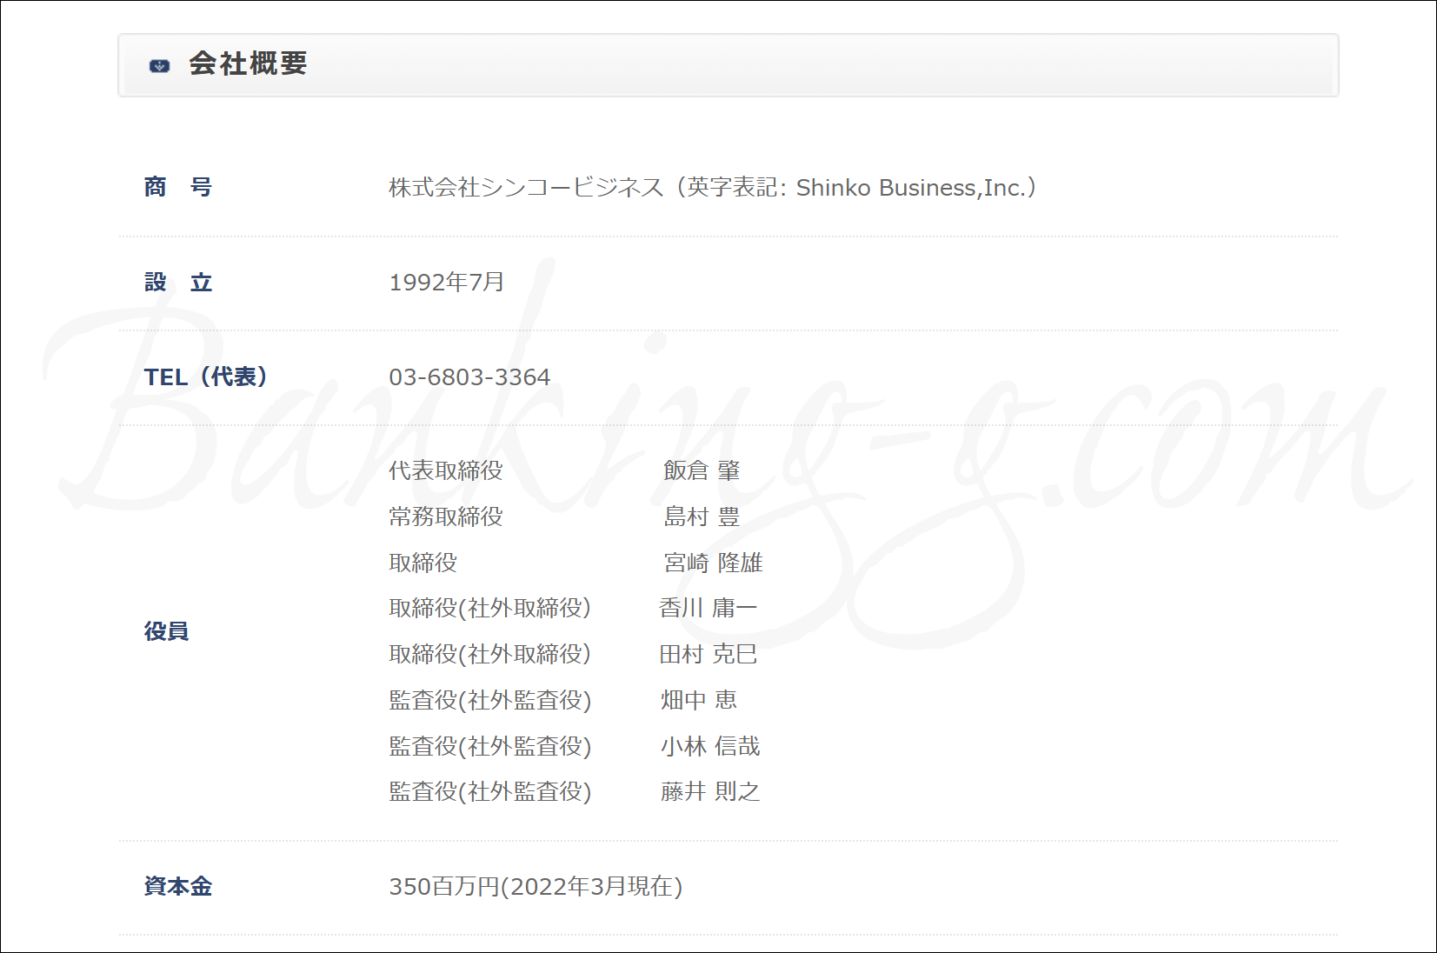Click the phone number 03-6803-3364
The image size is (1437, 953).
469,377
